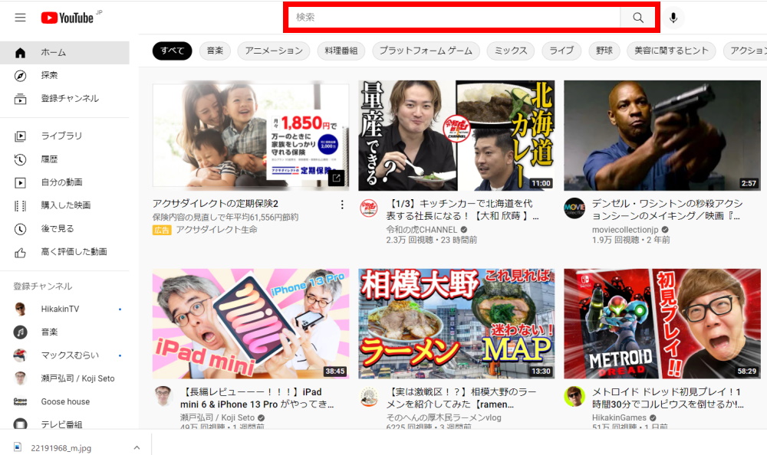Click the そのへんの厚木民 ramen channel avatar
Image resolution: width=767 pixels, height=455 pixels.
(369, 396)
